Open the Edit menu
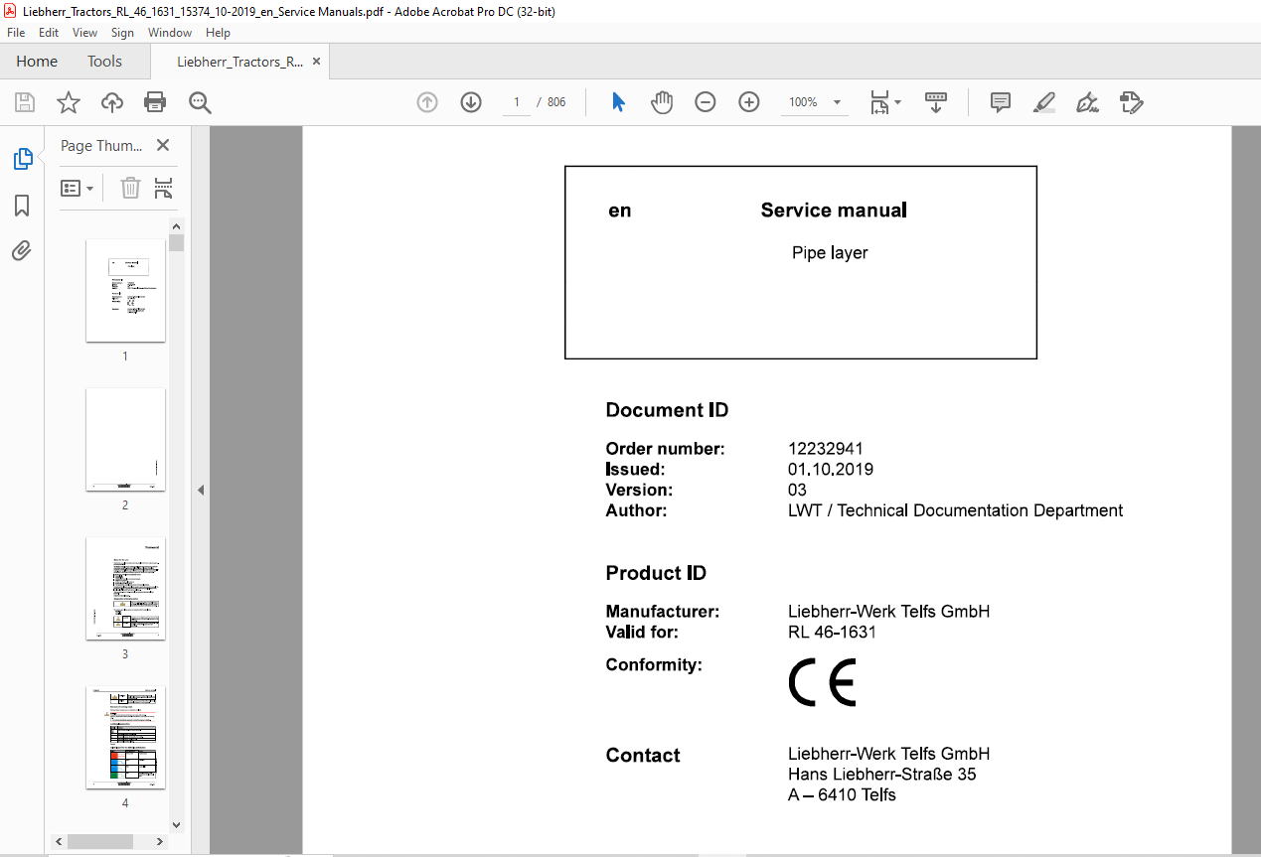1261x857 pixels. [49, 33]
